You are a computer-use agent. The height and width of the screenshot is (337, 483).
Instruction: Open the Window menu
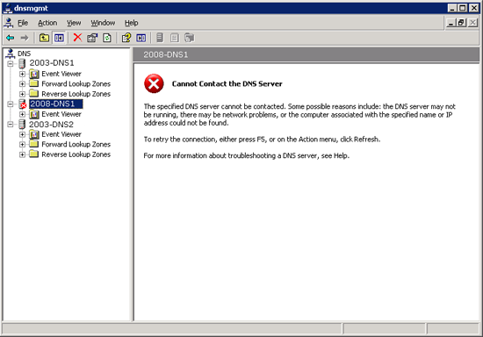point(103,23)
